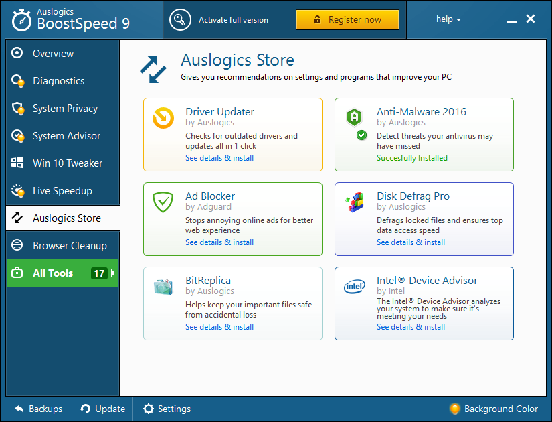Image resolution: width=552 pixels, height=422 pixels.
Task: Click the 17 tools count badge
Action: coord(99,273)
